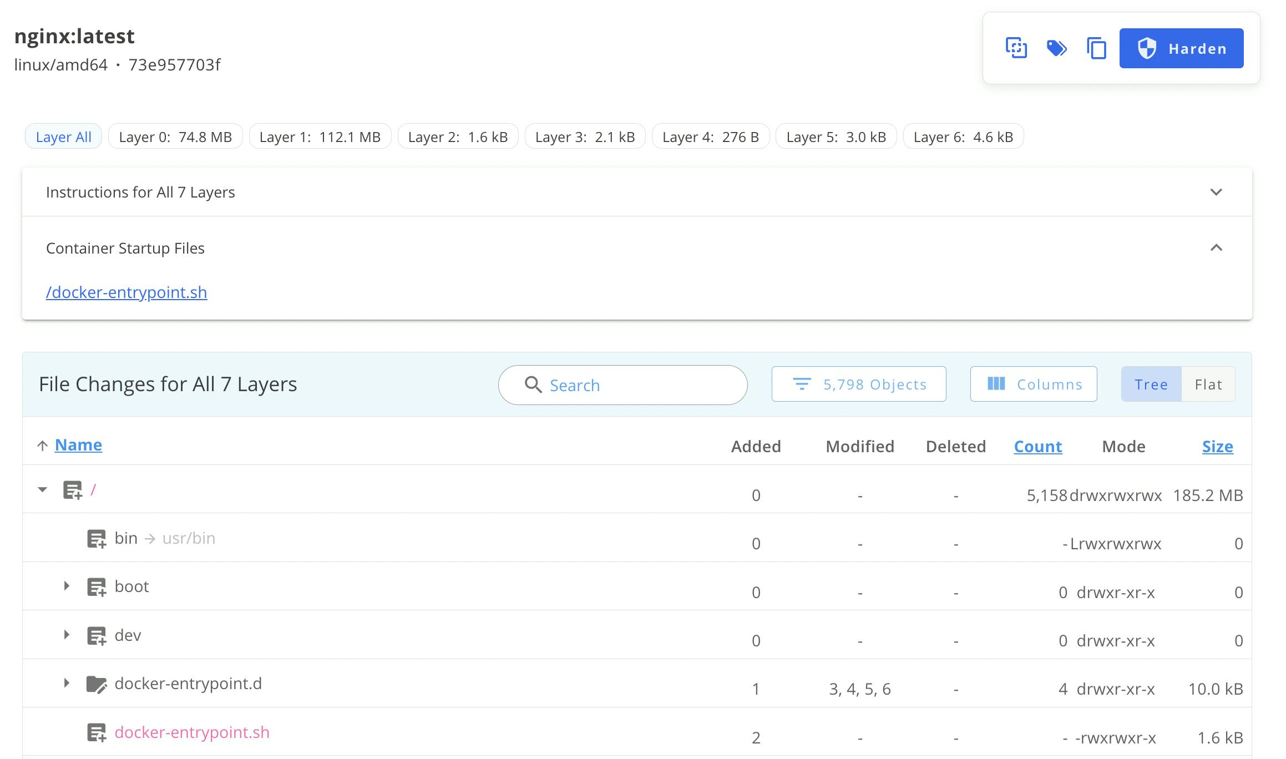Click the compare images icon

(1016, 48)
